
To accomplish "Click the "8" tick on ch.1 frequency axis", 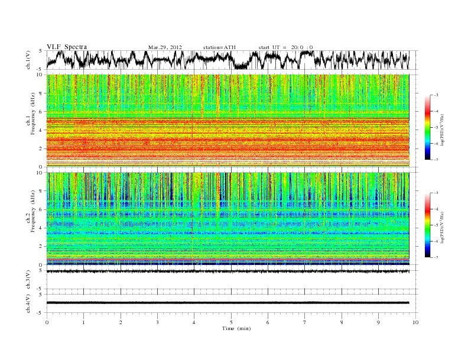I will coord(41,93).
